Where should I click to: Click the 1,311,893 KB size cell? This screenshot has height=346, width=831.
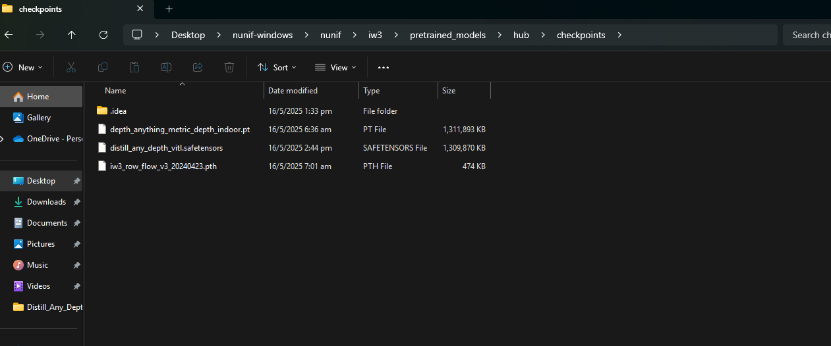point(464,130)
